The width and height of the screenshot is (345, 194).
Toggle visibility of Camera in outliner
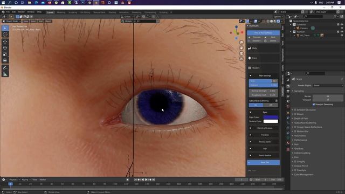pos(342,28)
